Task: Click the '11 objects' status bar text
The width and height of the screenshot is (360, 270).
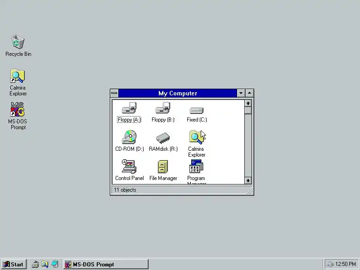Action: tap(125, 190)
